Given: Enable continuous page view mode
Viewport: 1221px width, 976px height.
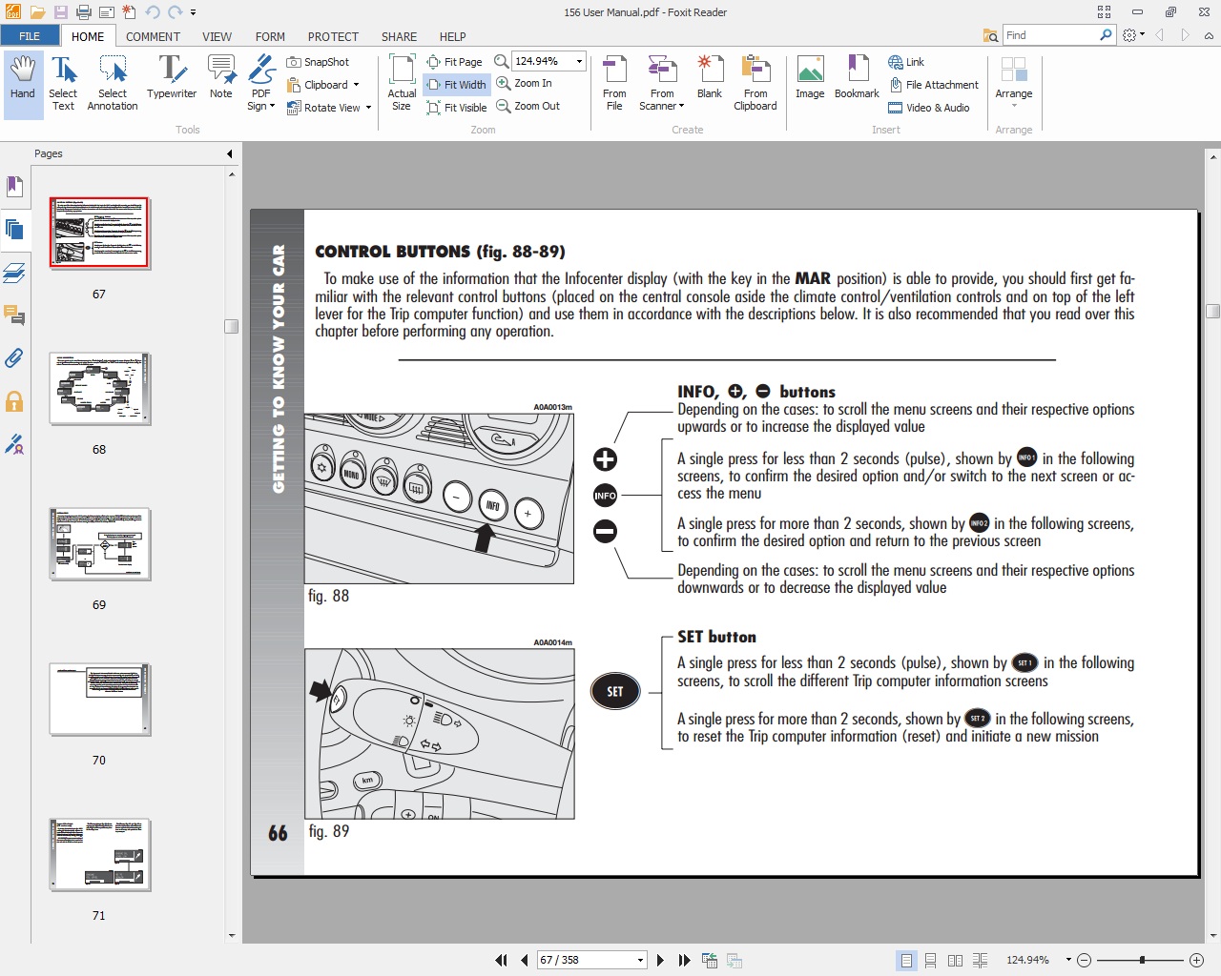Looking at the screenshot, I should (930, 960).
